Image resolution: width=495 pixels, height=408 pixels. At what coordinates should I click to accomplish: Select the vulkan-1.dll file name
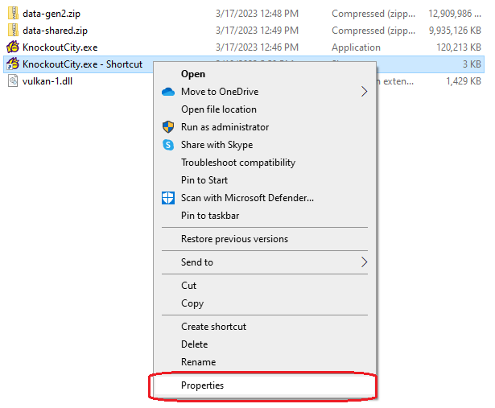(47, 81)
